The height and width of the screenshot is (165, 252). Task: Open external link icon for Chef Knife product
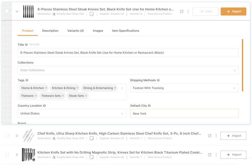click(209, 136)
